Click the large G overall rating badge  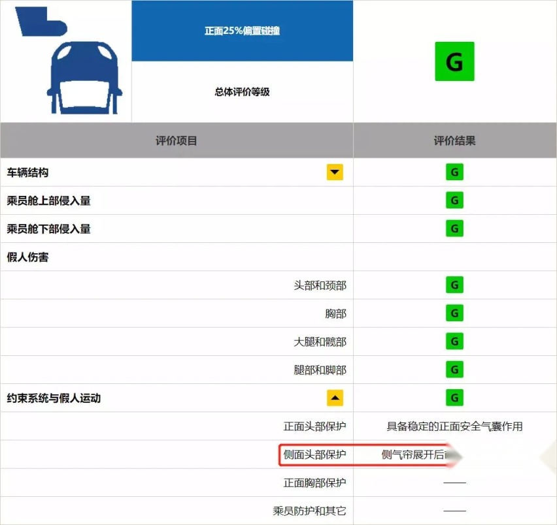(454, 61)
